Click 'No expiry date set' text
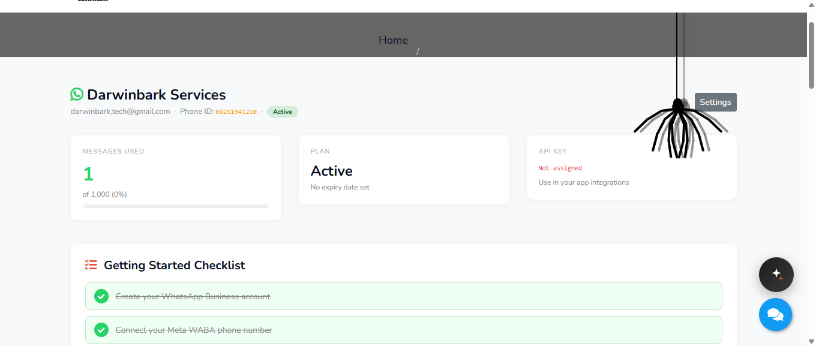 pyautogui.click(x=340, y=187)
